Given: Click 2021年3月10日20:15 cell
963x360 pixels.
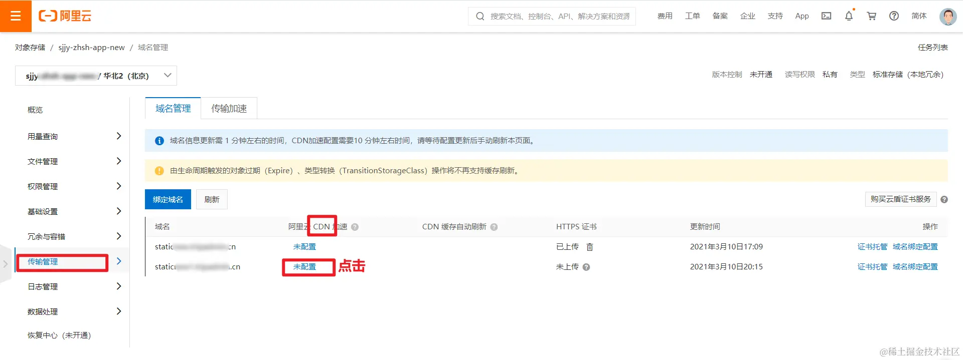Looking at the screenshot, I should (726, 267).
